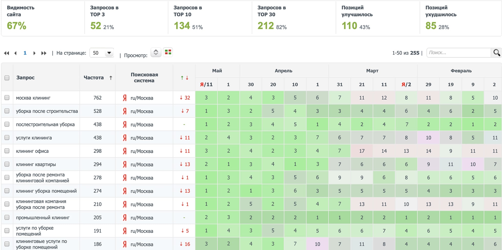Click position cell 17 for клининг офиса

362,151
